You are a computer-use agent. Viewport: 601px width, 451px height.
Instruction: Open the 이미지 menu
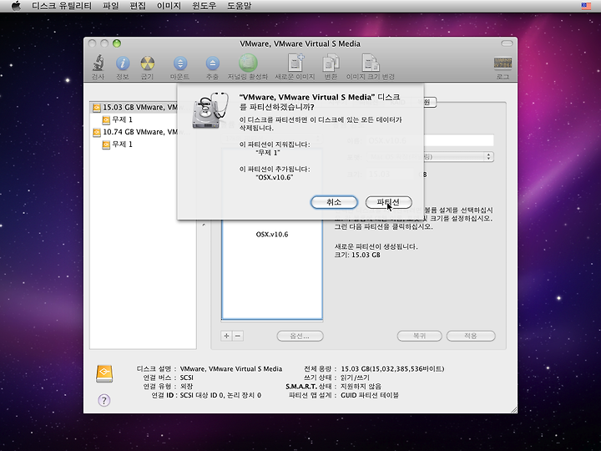click(169, 6)
